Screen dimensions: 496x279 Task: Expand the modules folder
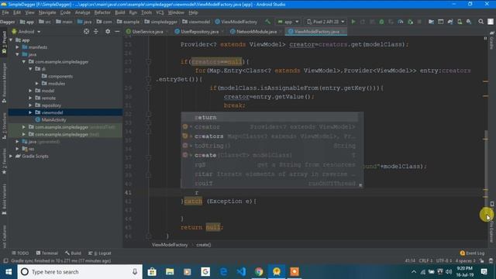click(x=37, y=84)
